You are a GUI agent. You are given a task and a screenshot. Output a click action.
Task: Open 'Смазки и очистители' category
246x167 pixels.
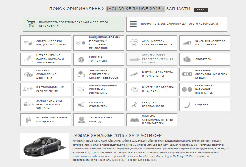pyautogui.click(x=99, y=105)
